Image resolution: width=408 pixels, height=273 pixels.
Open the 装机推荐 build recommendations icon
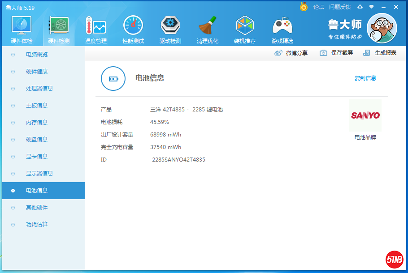tap(245, 28)
